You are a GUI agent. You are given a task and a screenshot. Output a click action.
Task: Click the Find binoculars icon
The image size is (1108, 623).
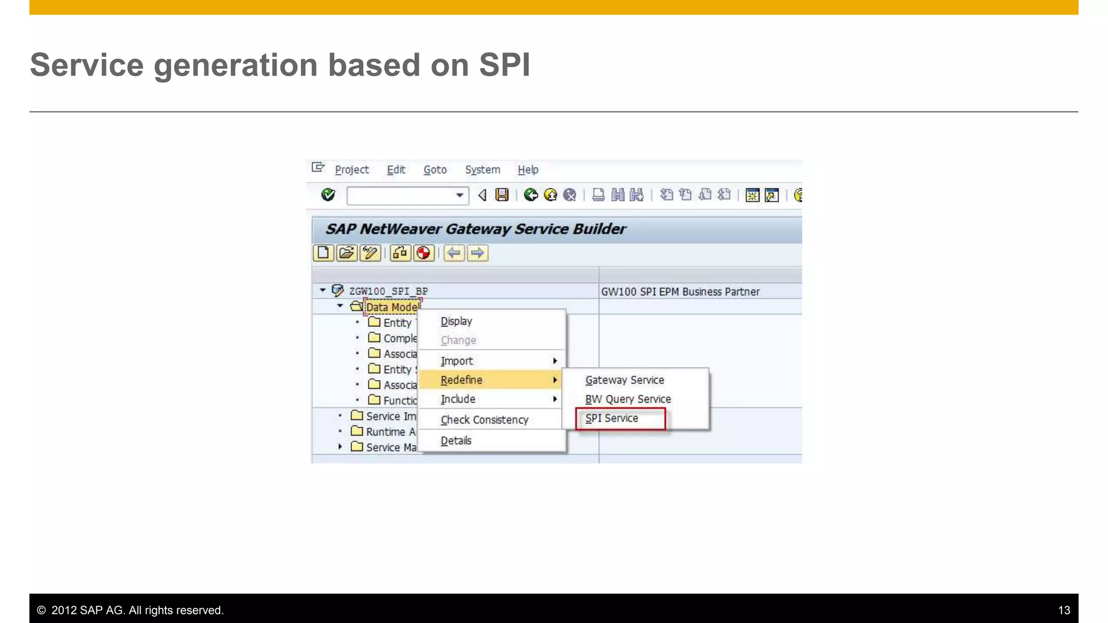coord(618,195)
